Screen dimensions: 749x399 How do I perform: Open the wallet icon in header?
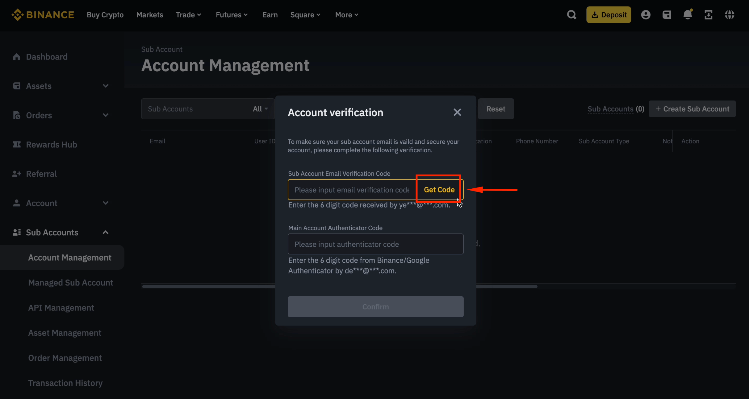[x=667, y=15]
